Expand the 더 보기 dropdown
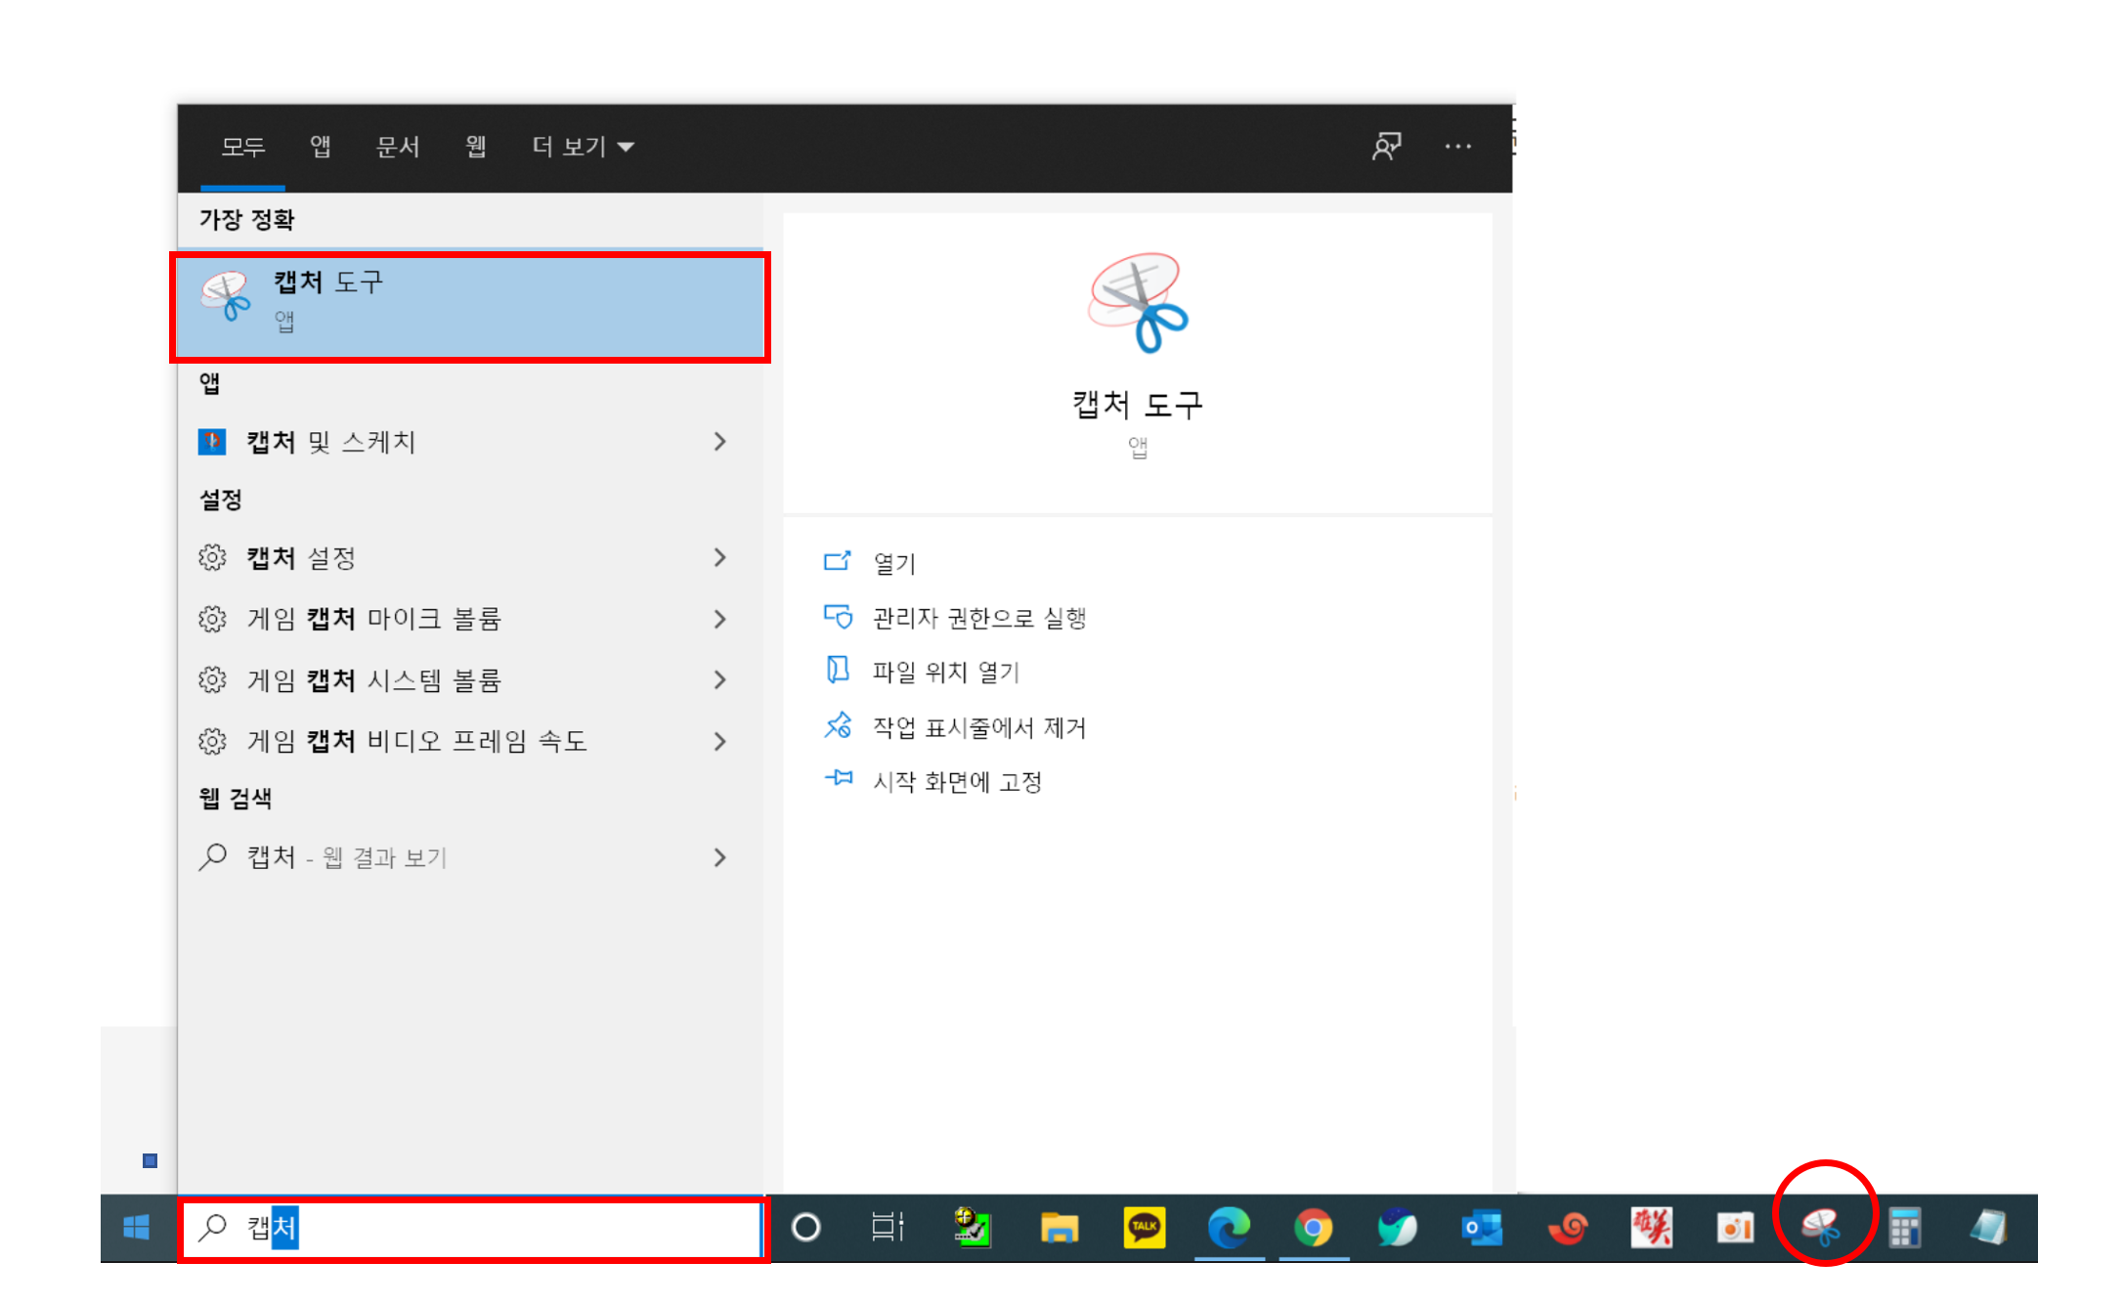The image size is (2124, 1305). pos(583,147)
